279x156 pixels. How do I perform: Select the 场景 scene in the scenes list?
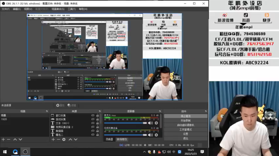(24, 115)
